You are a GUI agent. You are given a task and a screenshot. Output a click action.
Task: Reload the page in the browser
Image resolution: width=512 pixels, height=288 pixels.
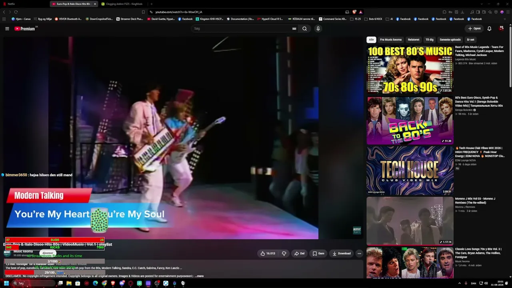click(x=16, y=12)
